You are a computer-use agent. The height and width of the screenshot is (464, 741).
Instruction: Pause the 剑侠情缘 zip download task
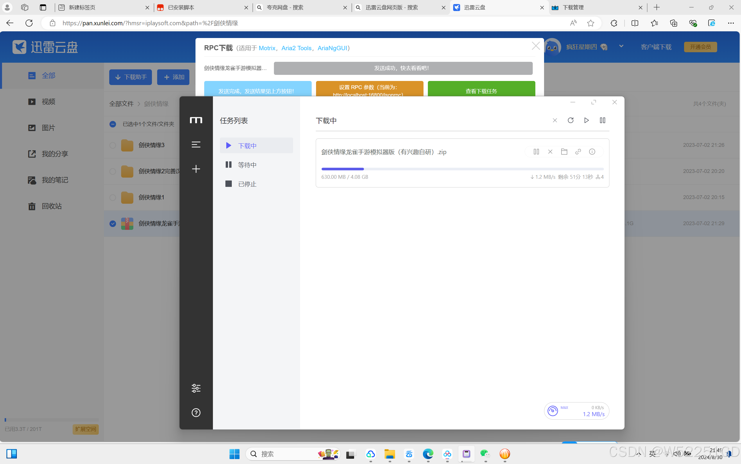pos(536,151)
